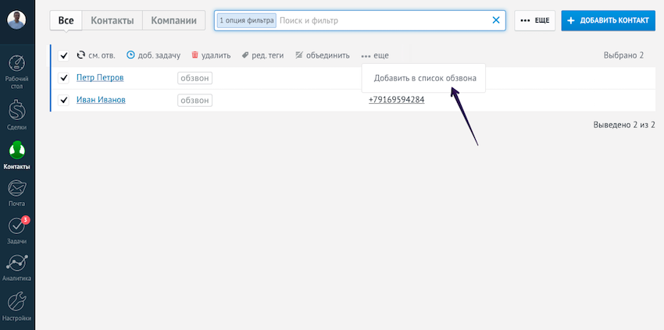Open Задачи section with notification badge
The image size is (664, 330).
pyautogui.click(x=17, y=229)
